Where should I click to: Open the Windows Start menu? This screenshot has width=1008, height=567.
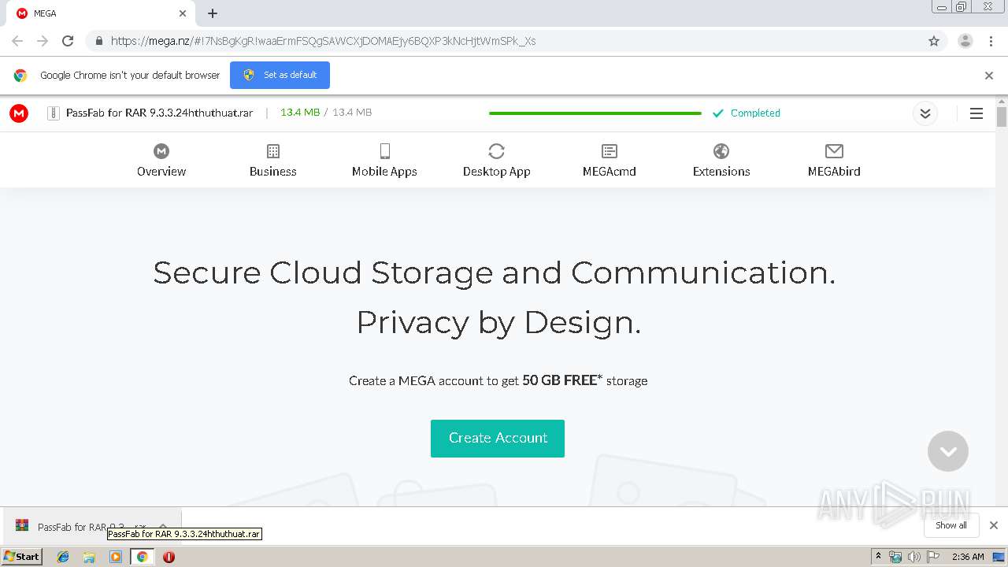pyautogui.click(x=22, y=557)
